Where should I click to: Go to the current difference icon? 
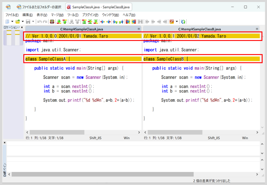pyautogui.click(x=90, y=22)
